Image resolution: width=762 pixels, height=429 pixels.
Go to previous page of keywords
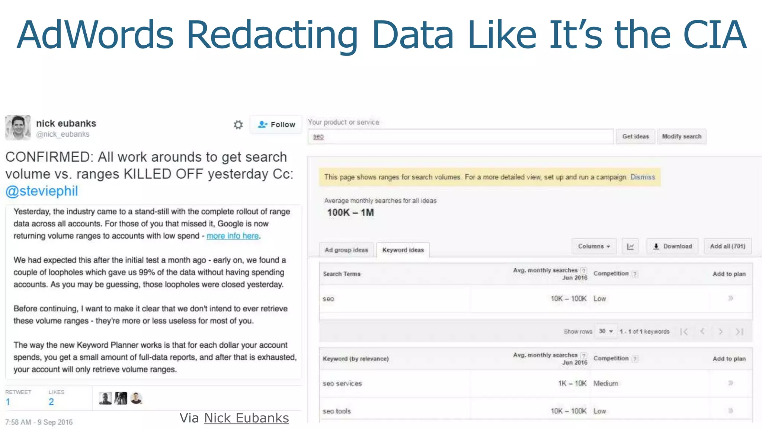click(702, 331)
